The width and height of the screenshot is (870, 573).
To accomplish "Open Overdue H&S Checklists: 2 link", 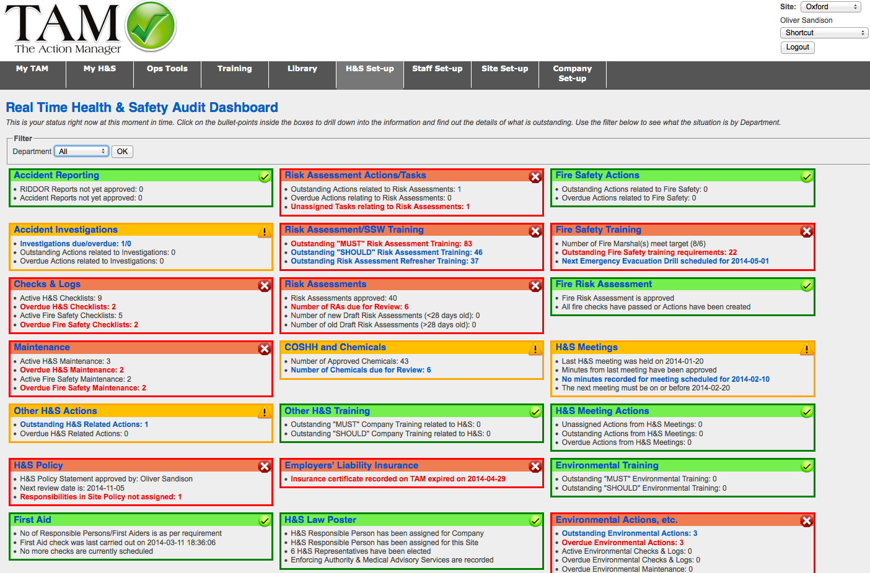I will pyautogui.click(x=68, y=307).
